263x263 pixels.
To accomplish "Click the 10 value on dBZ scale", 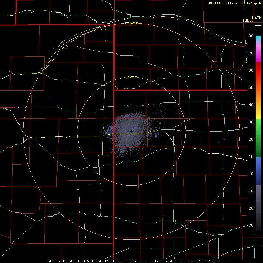I will click(251, 157).
